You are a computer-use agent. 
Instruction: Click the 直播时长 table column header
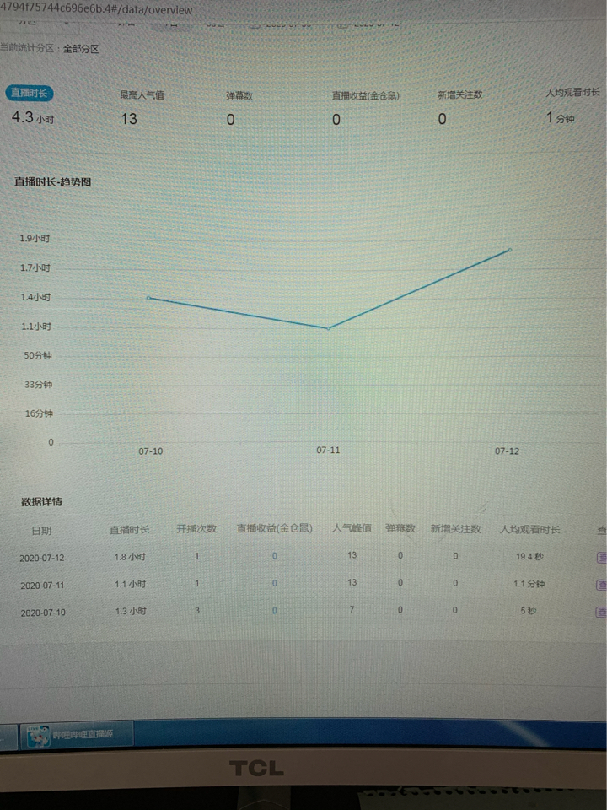click(x=129, y=530)
